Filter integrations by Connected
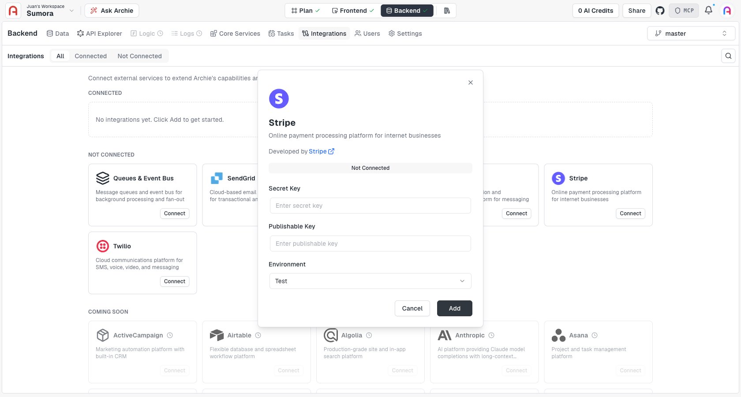741x397 pixels. pos(91,56)
